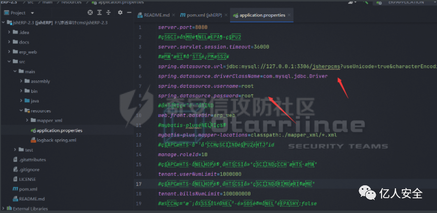Expand the docs folder
The image size is (437, 213).
point(9,42)
